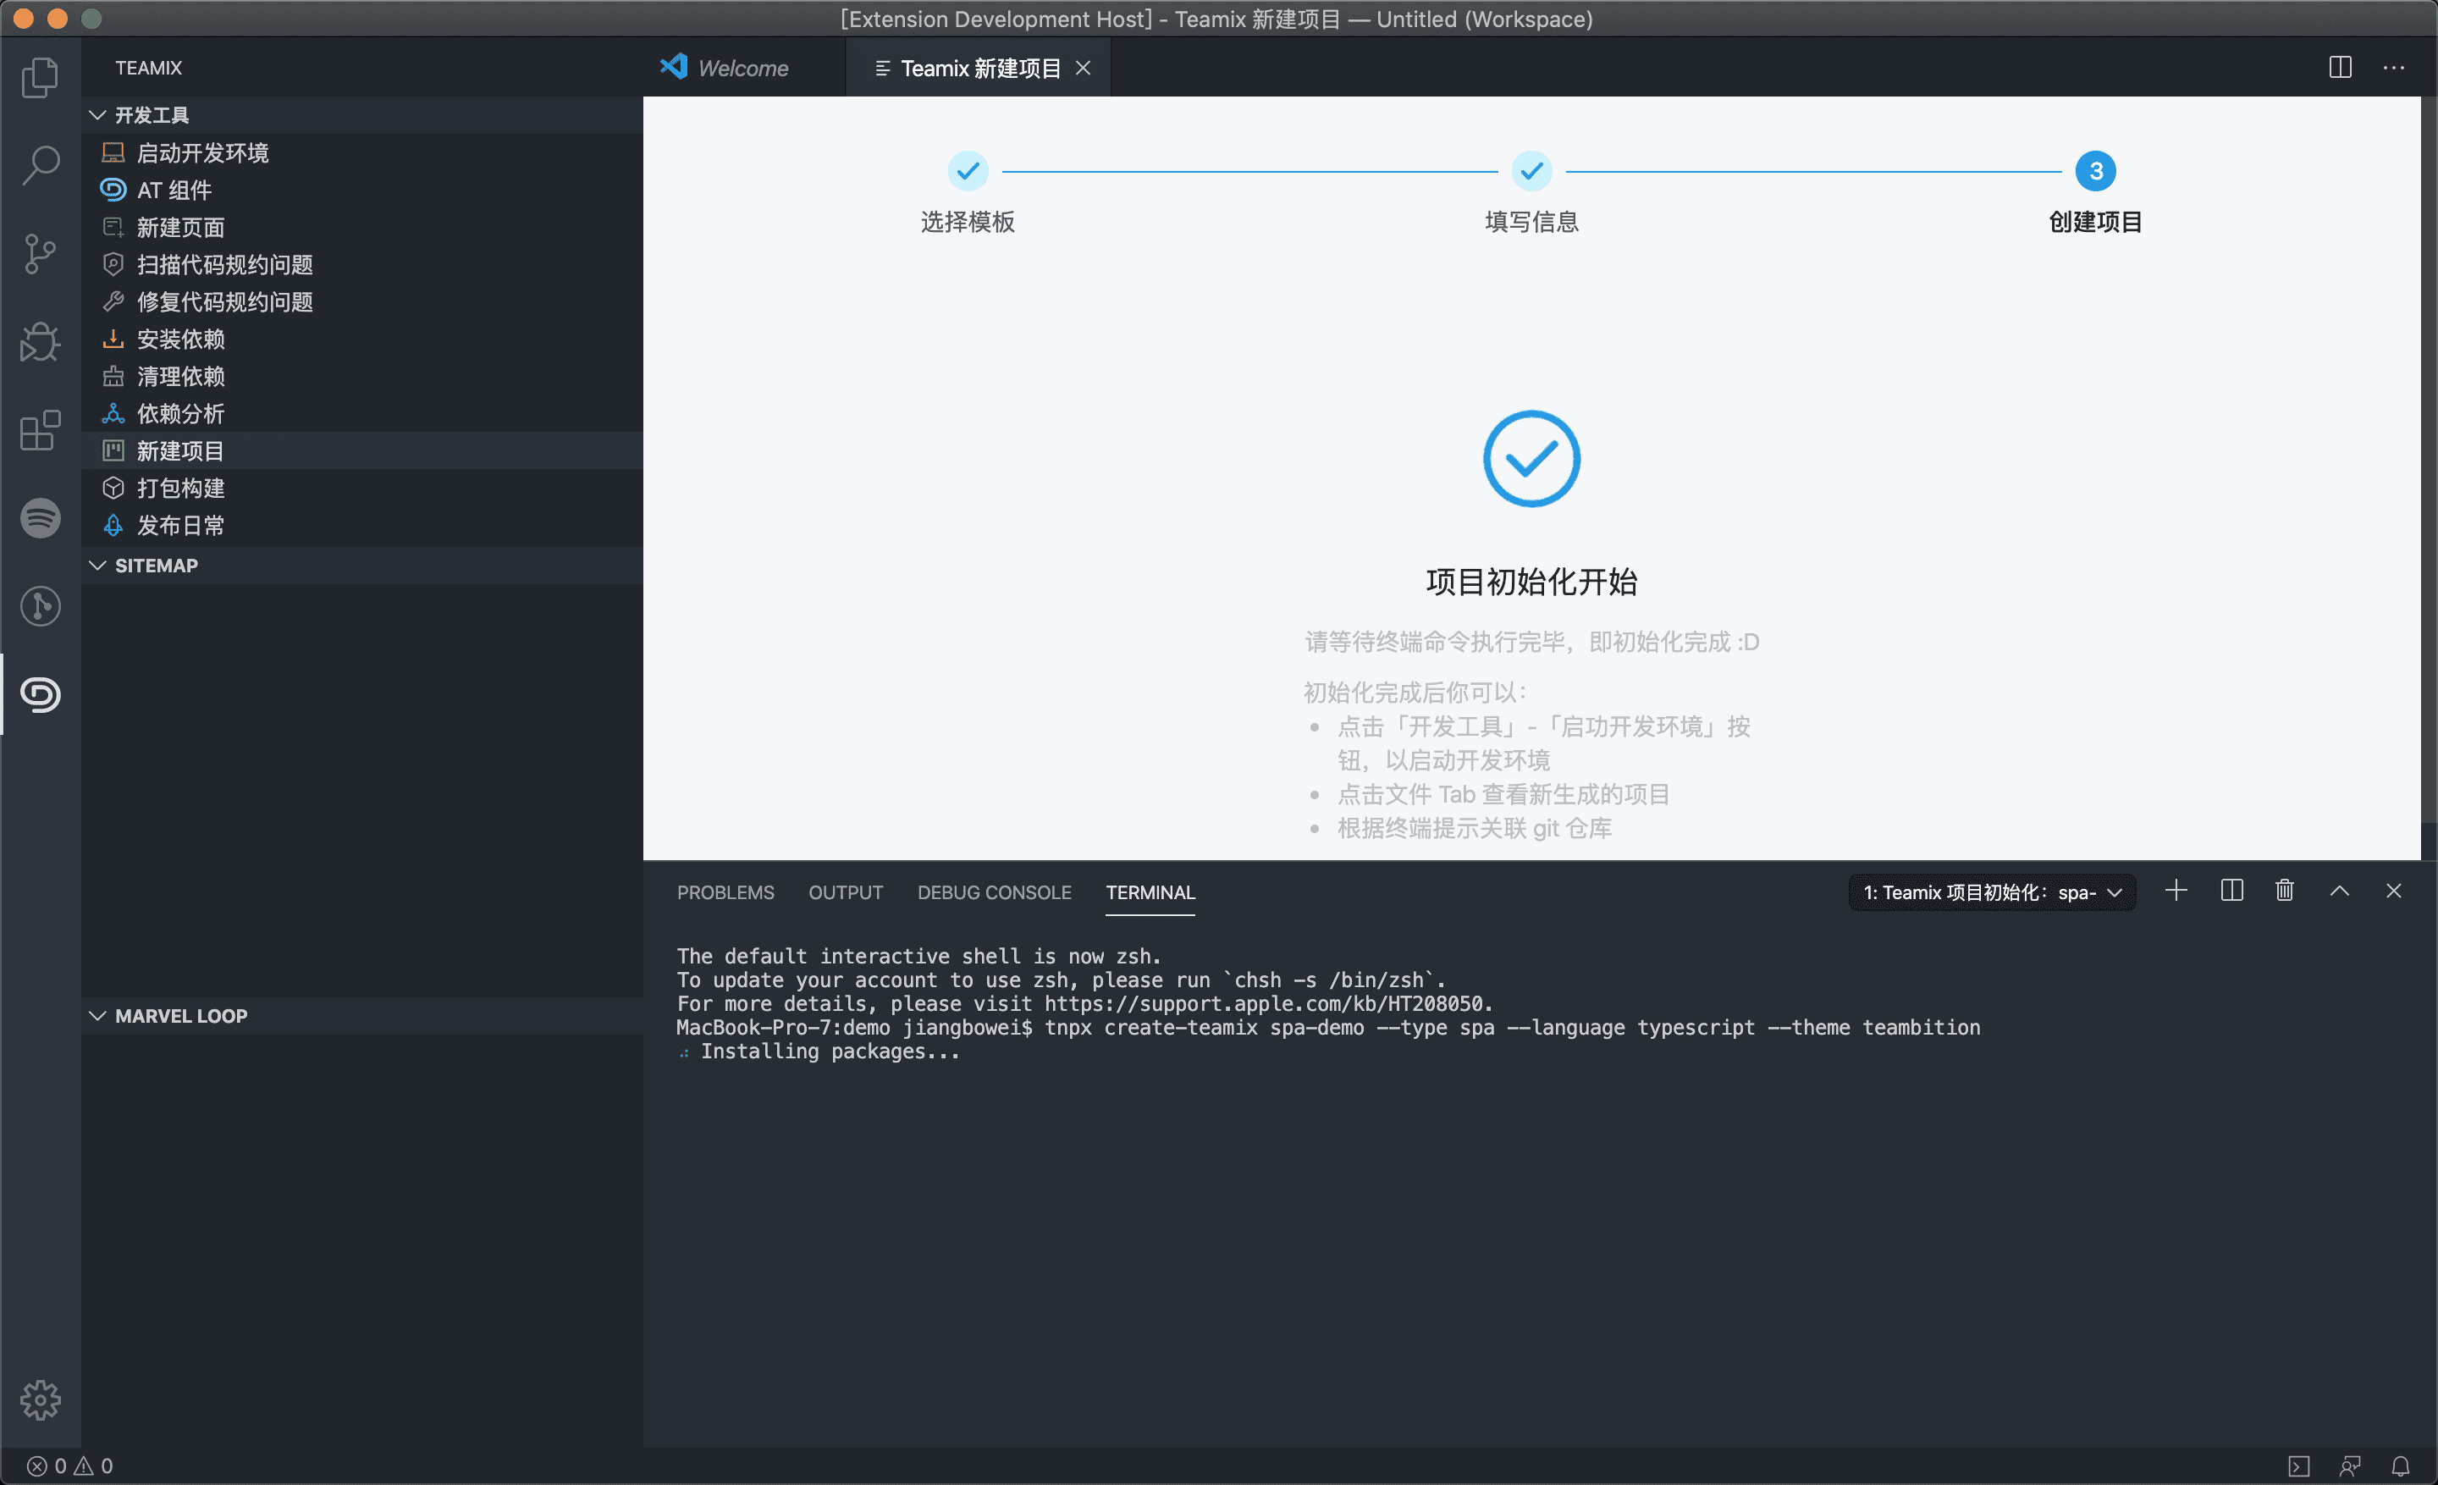
Task: Open the AT 组件 item
Action: (x=362, y=190)
